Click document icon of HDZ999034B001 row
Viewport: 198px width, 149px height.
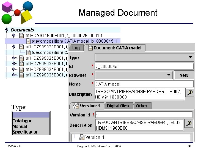coord(21,69)
